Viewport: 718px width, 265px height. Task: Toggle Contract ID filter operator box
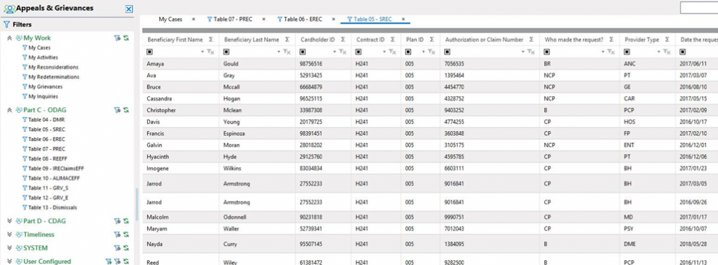pyautogui.click(x=358, y=52)
